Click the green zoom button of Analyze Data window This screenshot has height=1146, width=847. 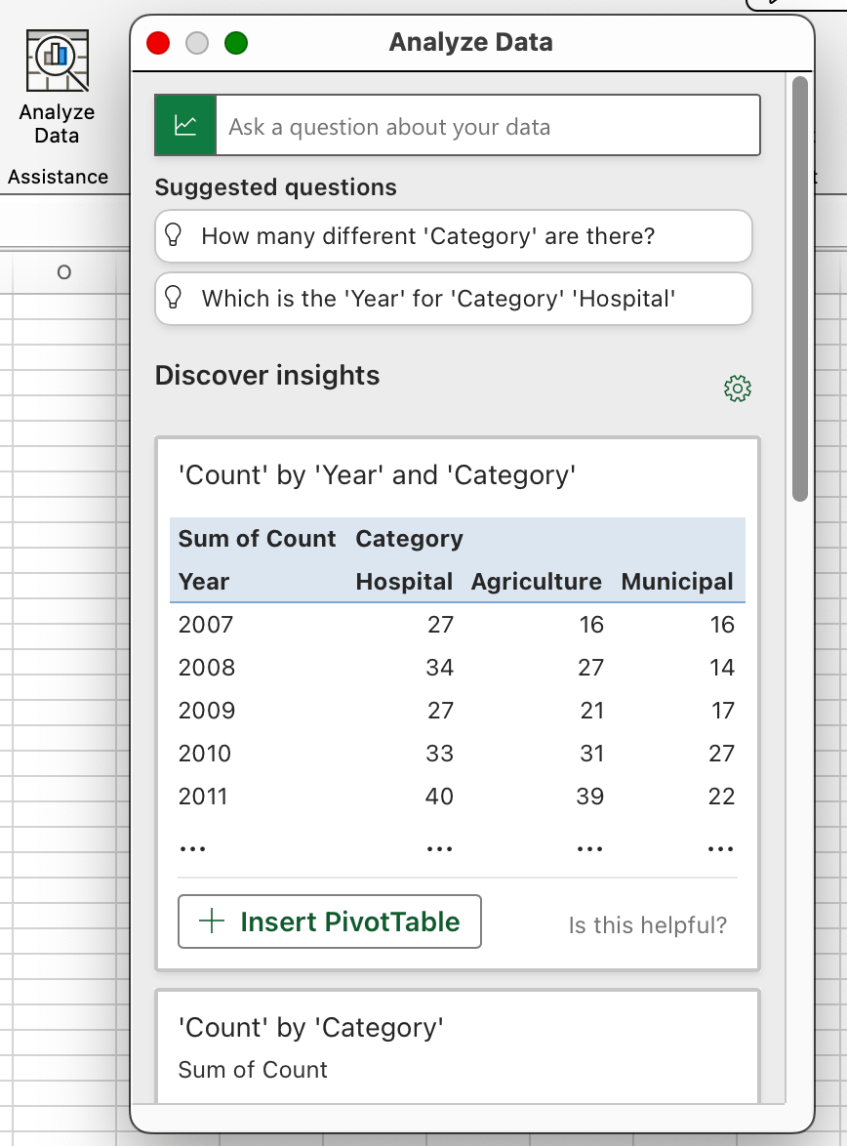[x=236, y=43]
